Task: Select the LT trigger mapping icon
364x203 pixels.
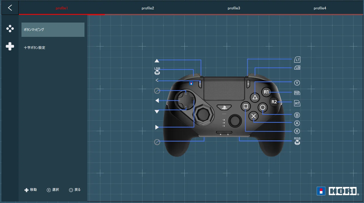Action: pos(297,60)
